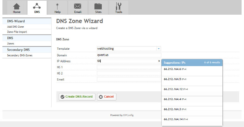
Task: Open the Tools tab
Action: 119,8
